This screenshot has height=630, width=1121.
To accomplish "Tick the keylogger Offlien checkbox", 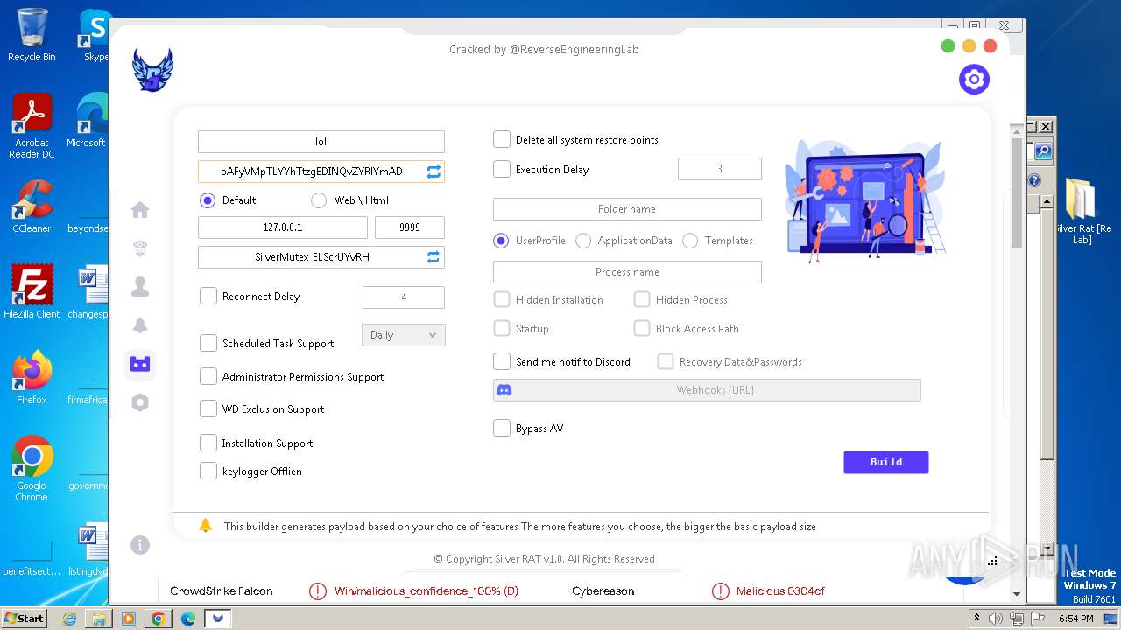I will click(x=208, y=472).
